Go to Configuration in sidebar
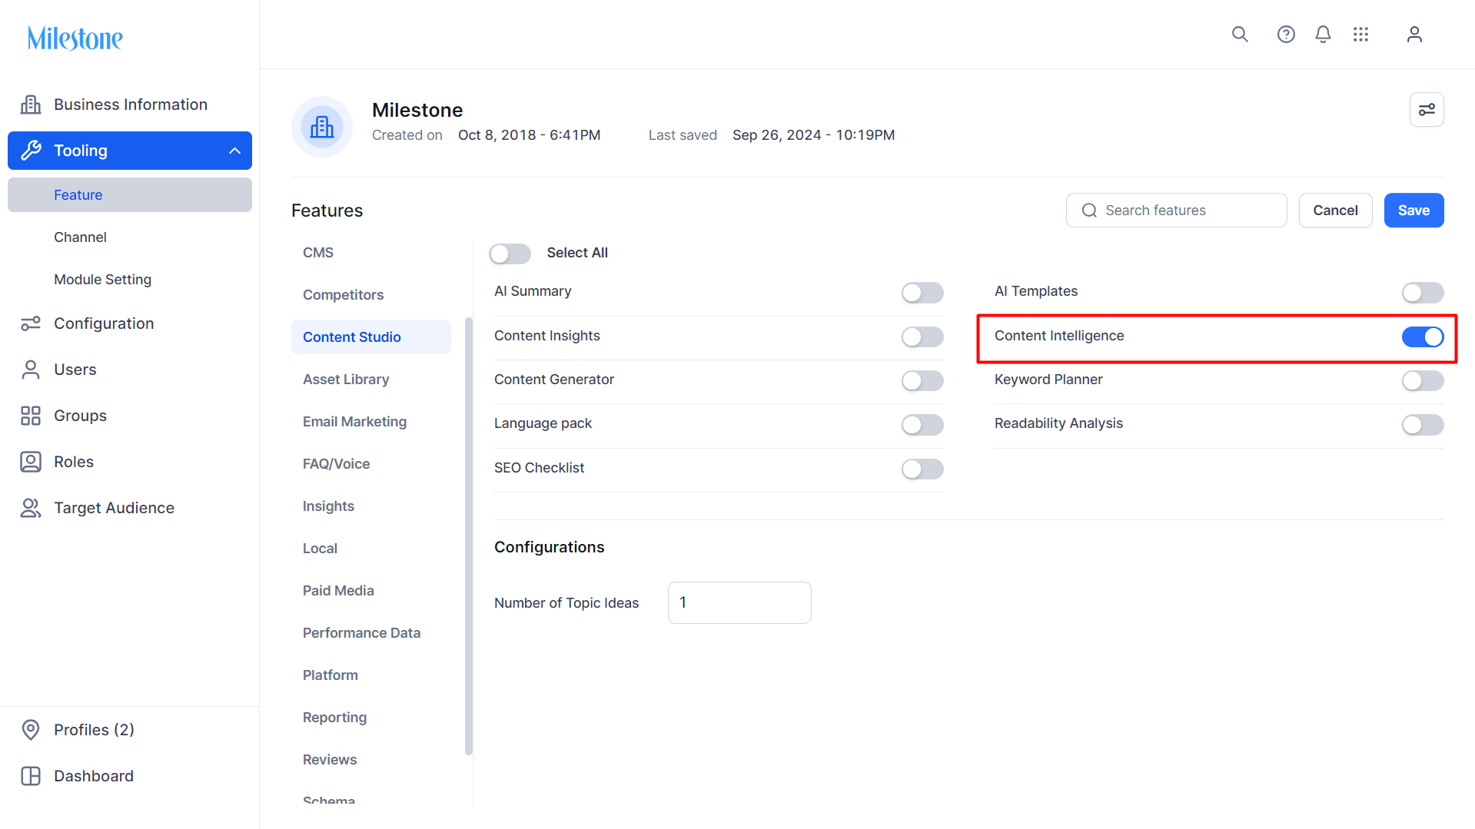This screenshot has height=829, width=1475. [x=130, y=323]
